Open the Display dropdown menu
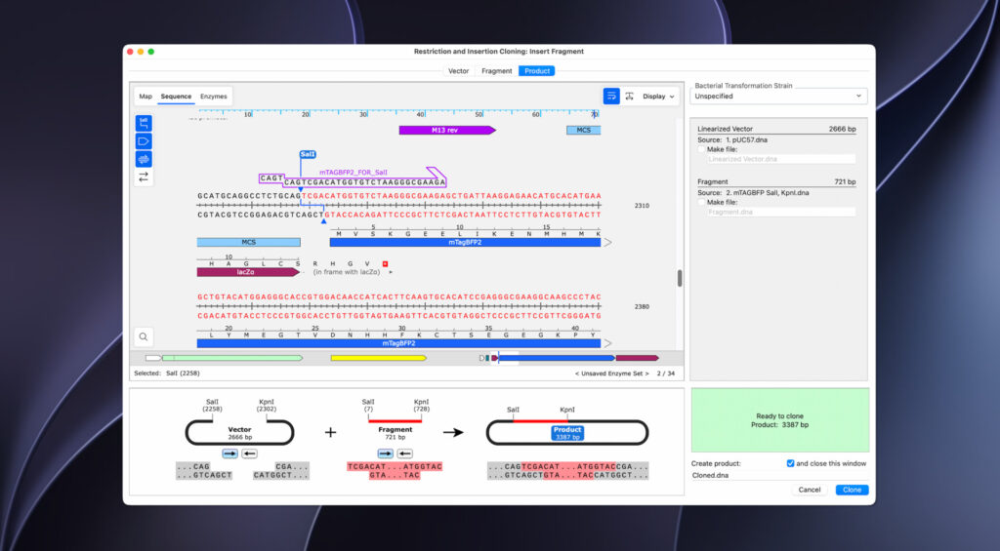Viewport: 1000px width, 551px height. pos(658,97)
